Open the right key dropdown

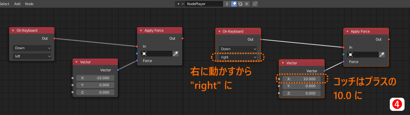click(x=238, y=57)
